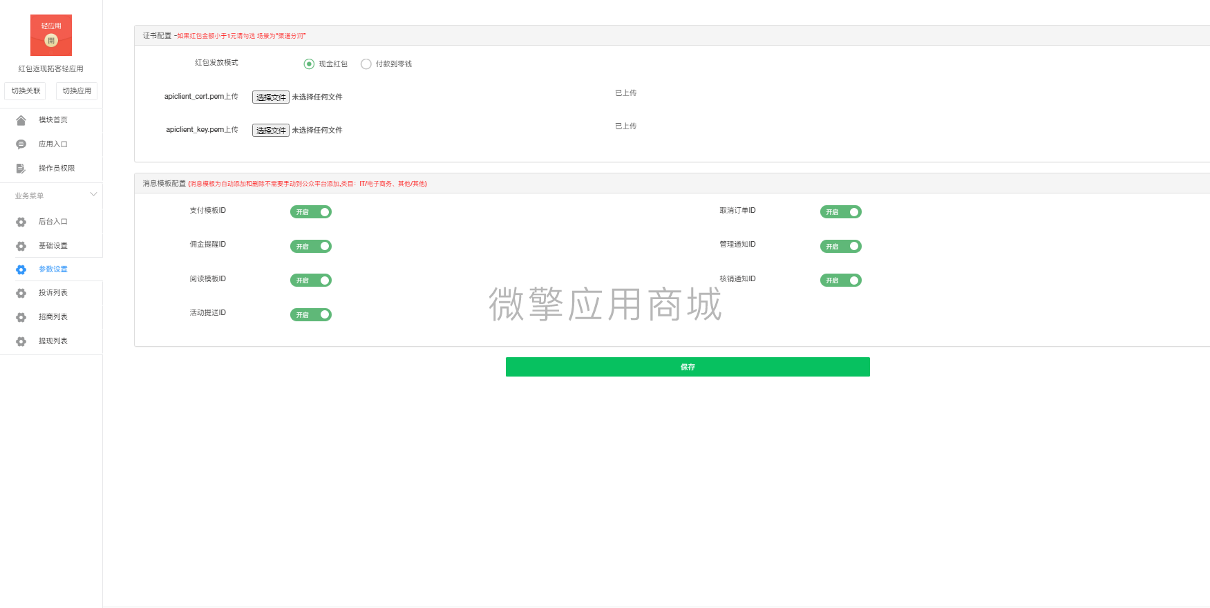The width and height of the screenshot is (1210, 608).
Task: Click 未选择任何文件 text in apiclient_key.pem row
Action: point(317,131)
